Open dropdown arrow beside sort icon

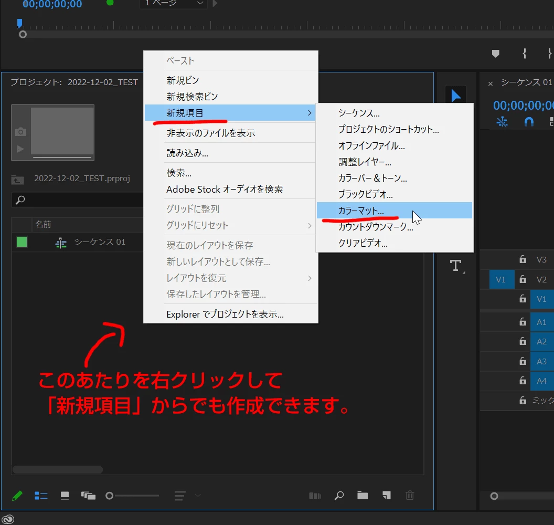pos(198,496)
